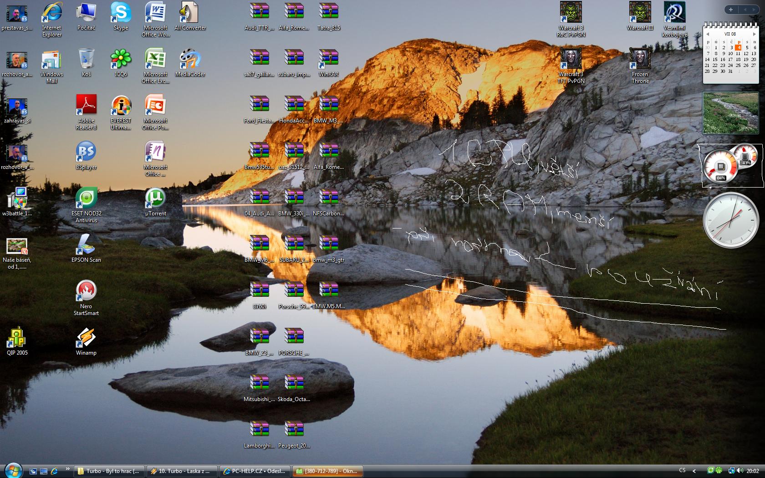Open the Skype desktop shortcut
The image size is (765, 478).
pyautogui.click(x=121, y=14)
